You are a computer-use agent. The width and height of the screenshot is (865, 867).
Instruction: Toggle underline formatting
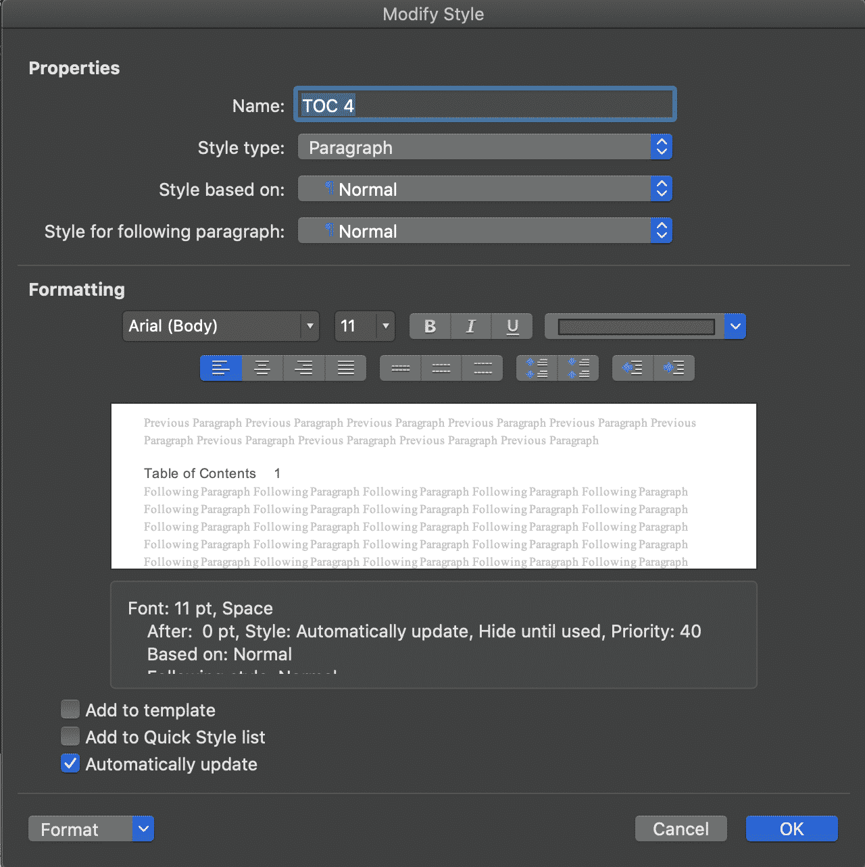512,326
